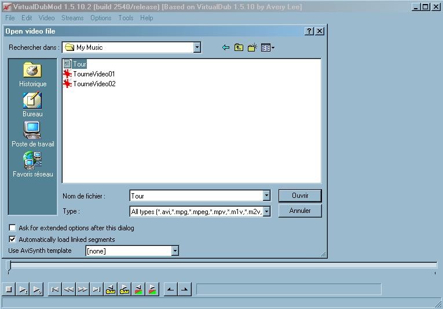Uncheck Automatically load linked segments
The width and height of the screenshot is (443, 309).
point(12,240)
